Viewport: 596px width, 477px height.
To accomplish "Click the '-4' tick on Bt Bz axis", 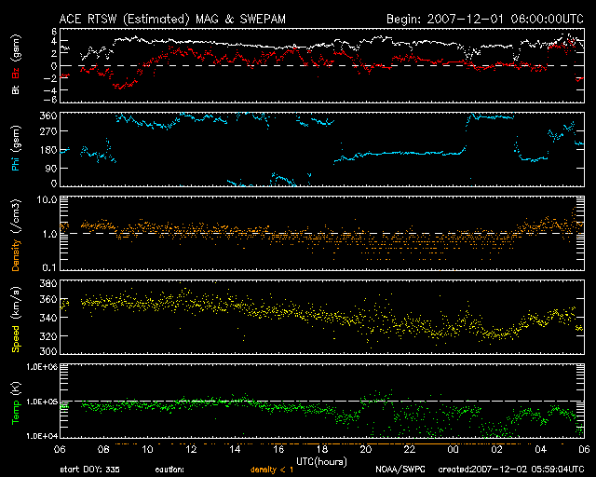I will point(50,90).
